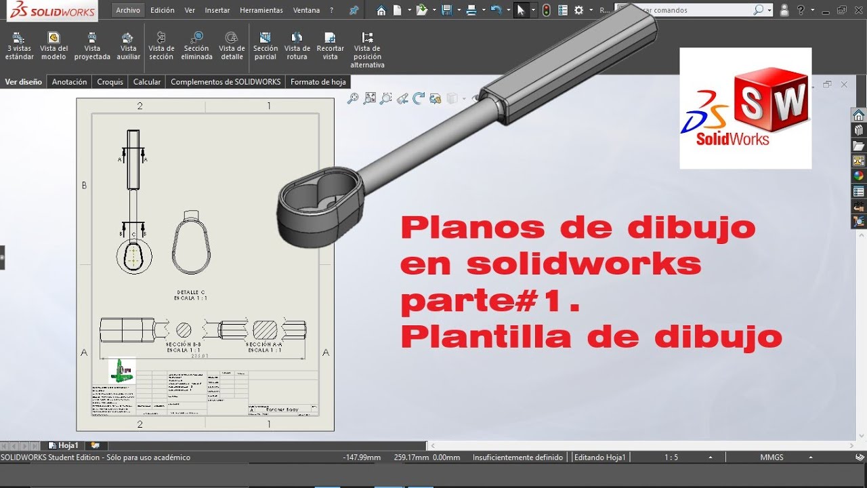Activate the Select cursor tool

pyautogui.click(x=521, y=10)
